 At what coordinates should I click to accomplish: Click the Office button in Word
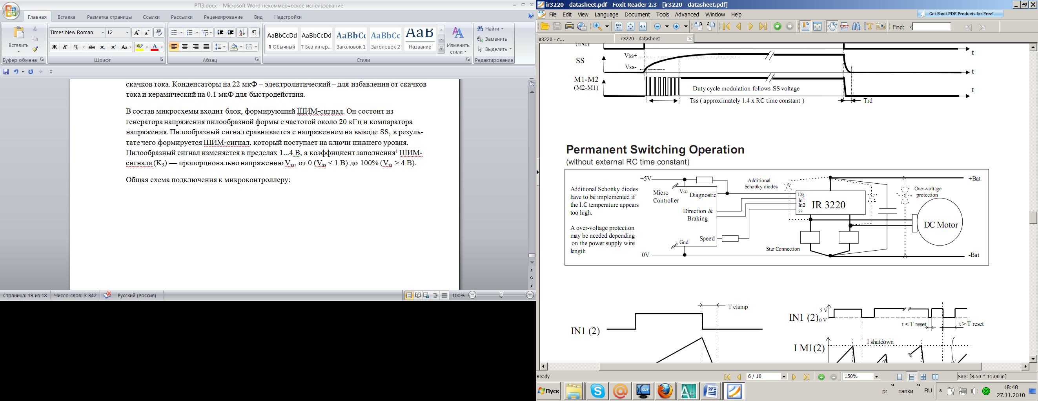pos(11,11)
